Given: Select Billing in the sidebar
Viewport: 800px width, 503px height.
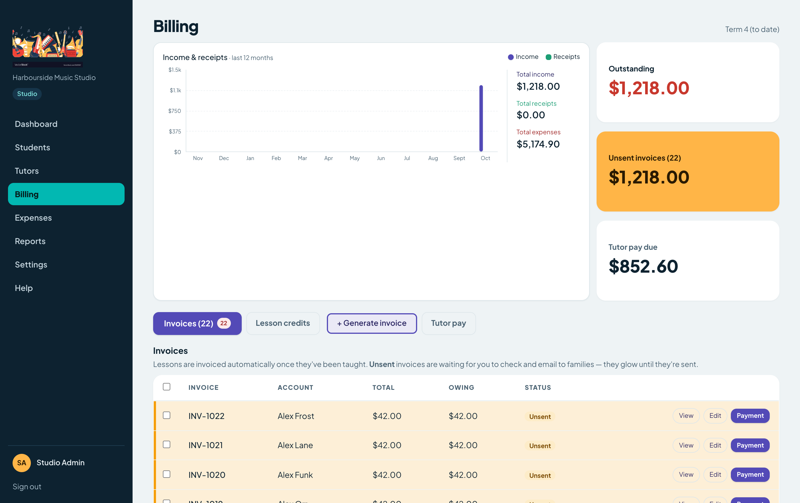Looking at the screenshot, I should pos(66,194).
